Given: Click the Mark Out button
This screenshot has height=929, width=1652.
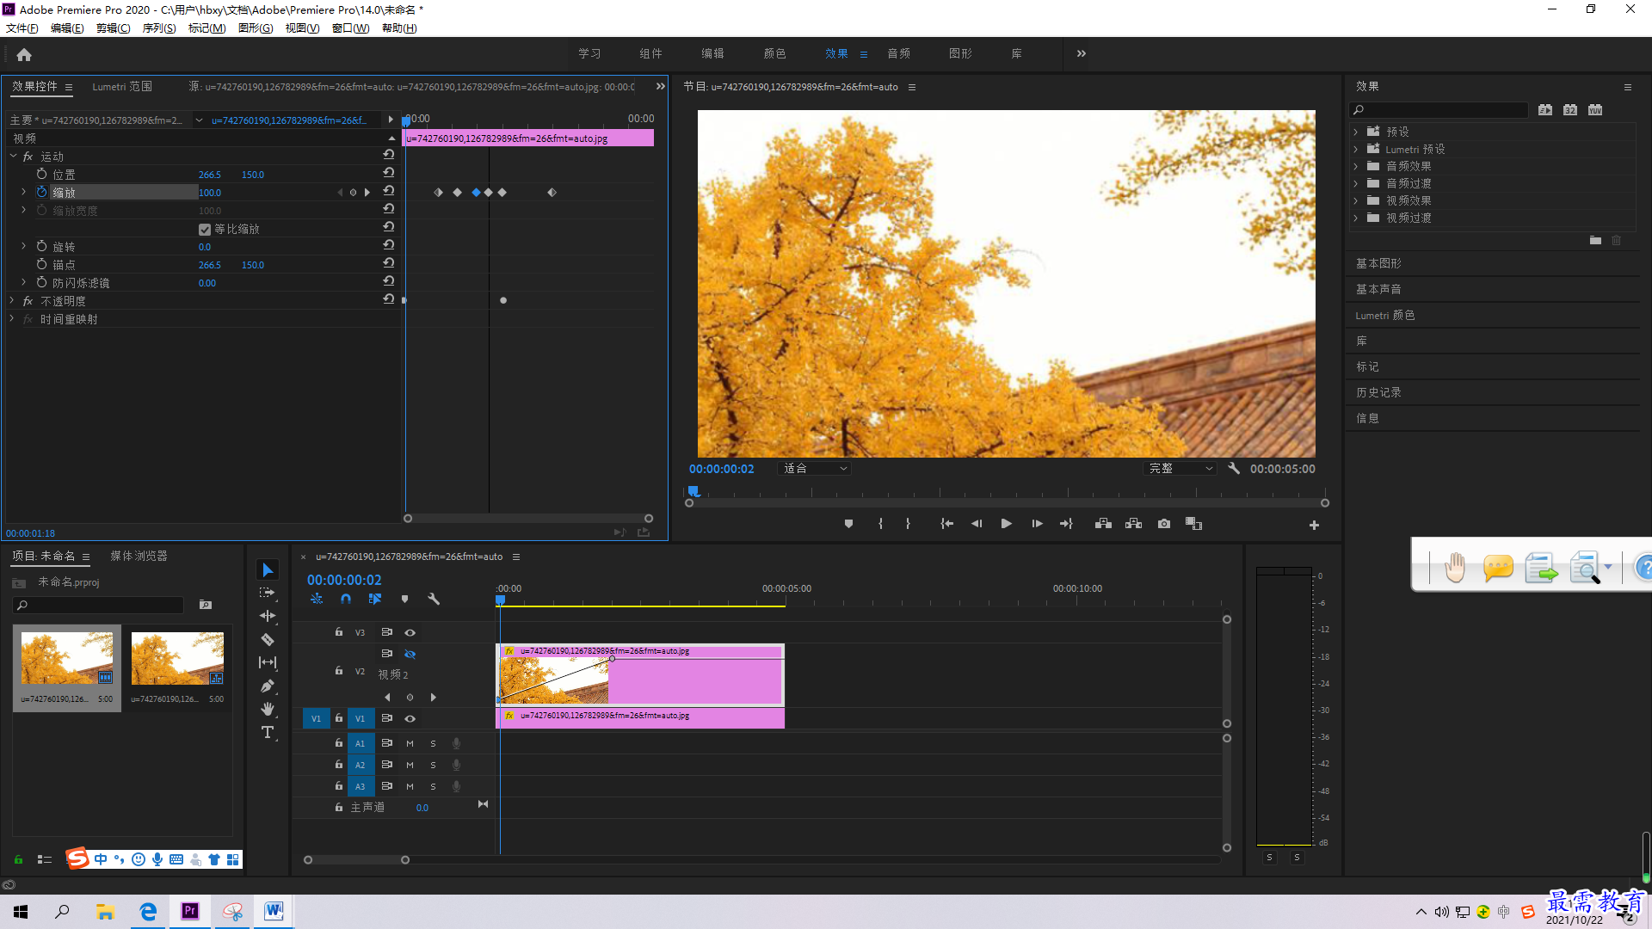Looking at the screenshot, I should coord(908,524).
